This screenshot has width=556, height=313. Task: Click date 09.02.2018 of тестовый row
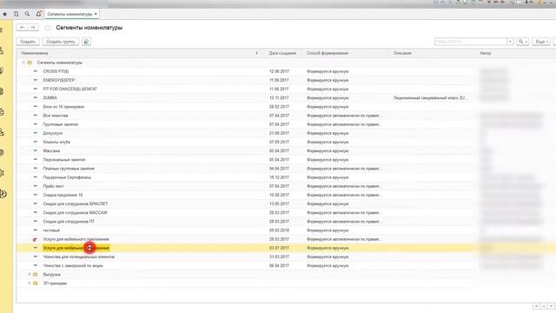tap(279, 230)
